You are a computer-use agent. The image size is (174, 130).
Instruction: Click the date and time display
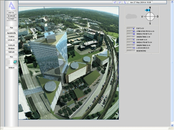[141, 2]
